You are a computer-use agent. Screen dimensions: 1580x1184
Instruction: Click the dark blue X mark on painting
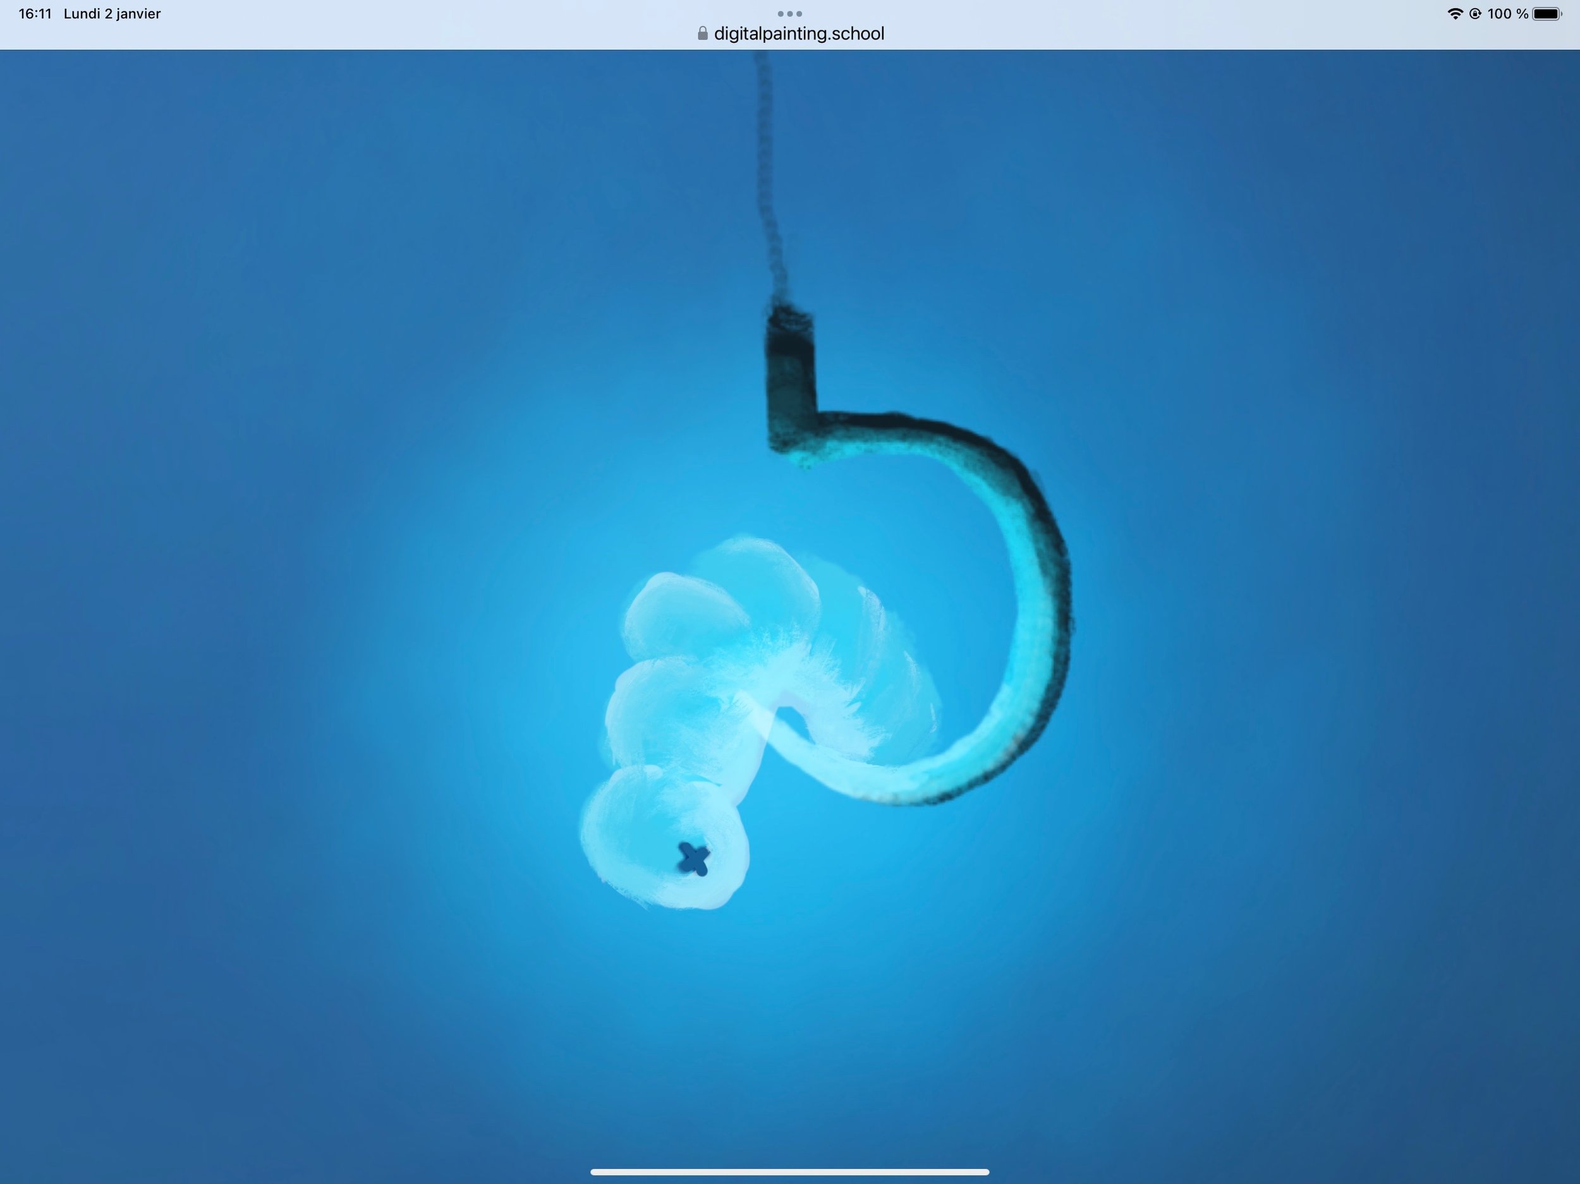[x=693, y=859]
